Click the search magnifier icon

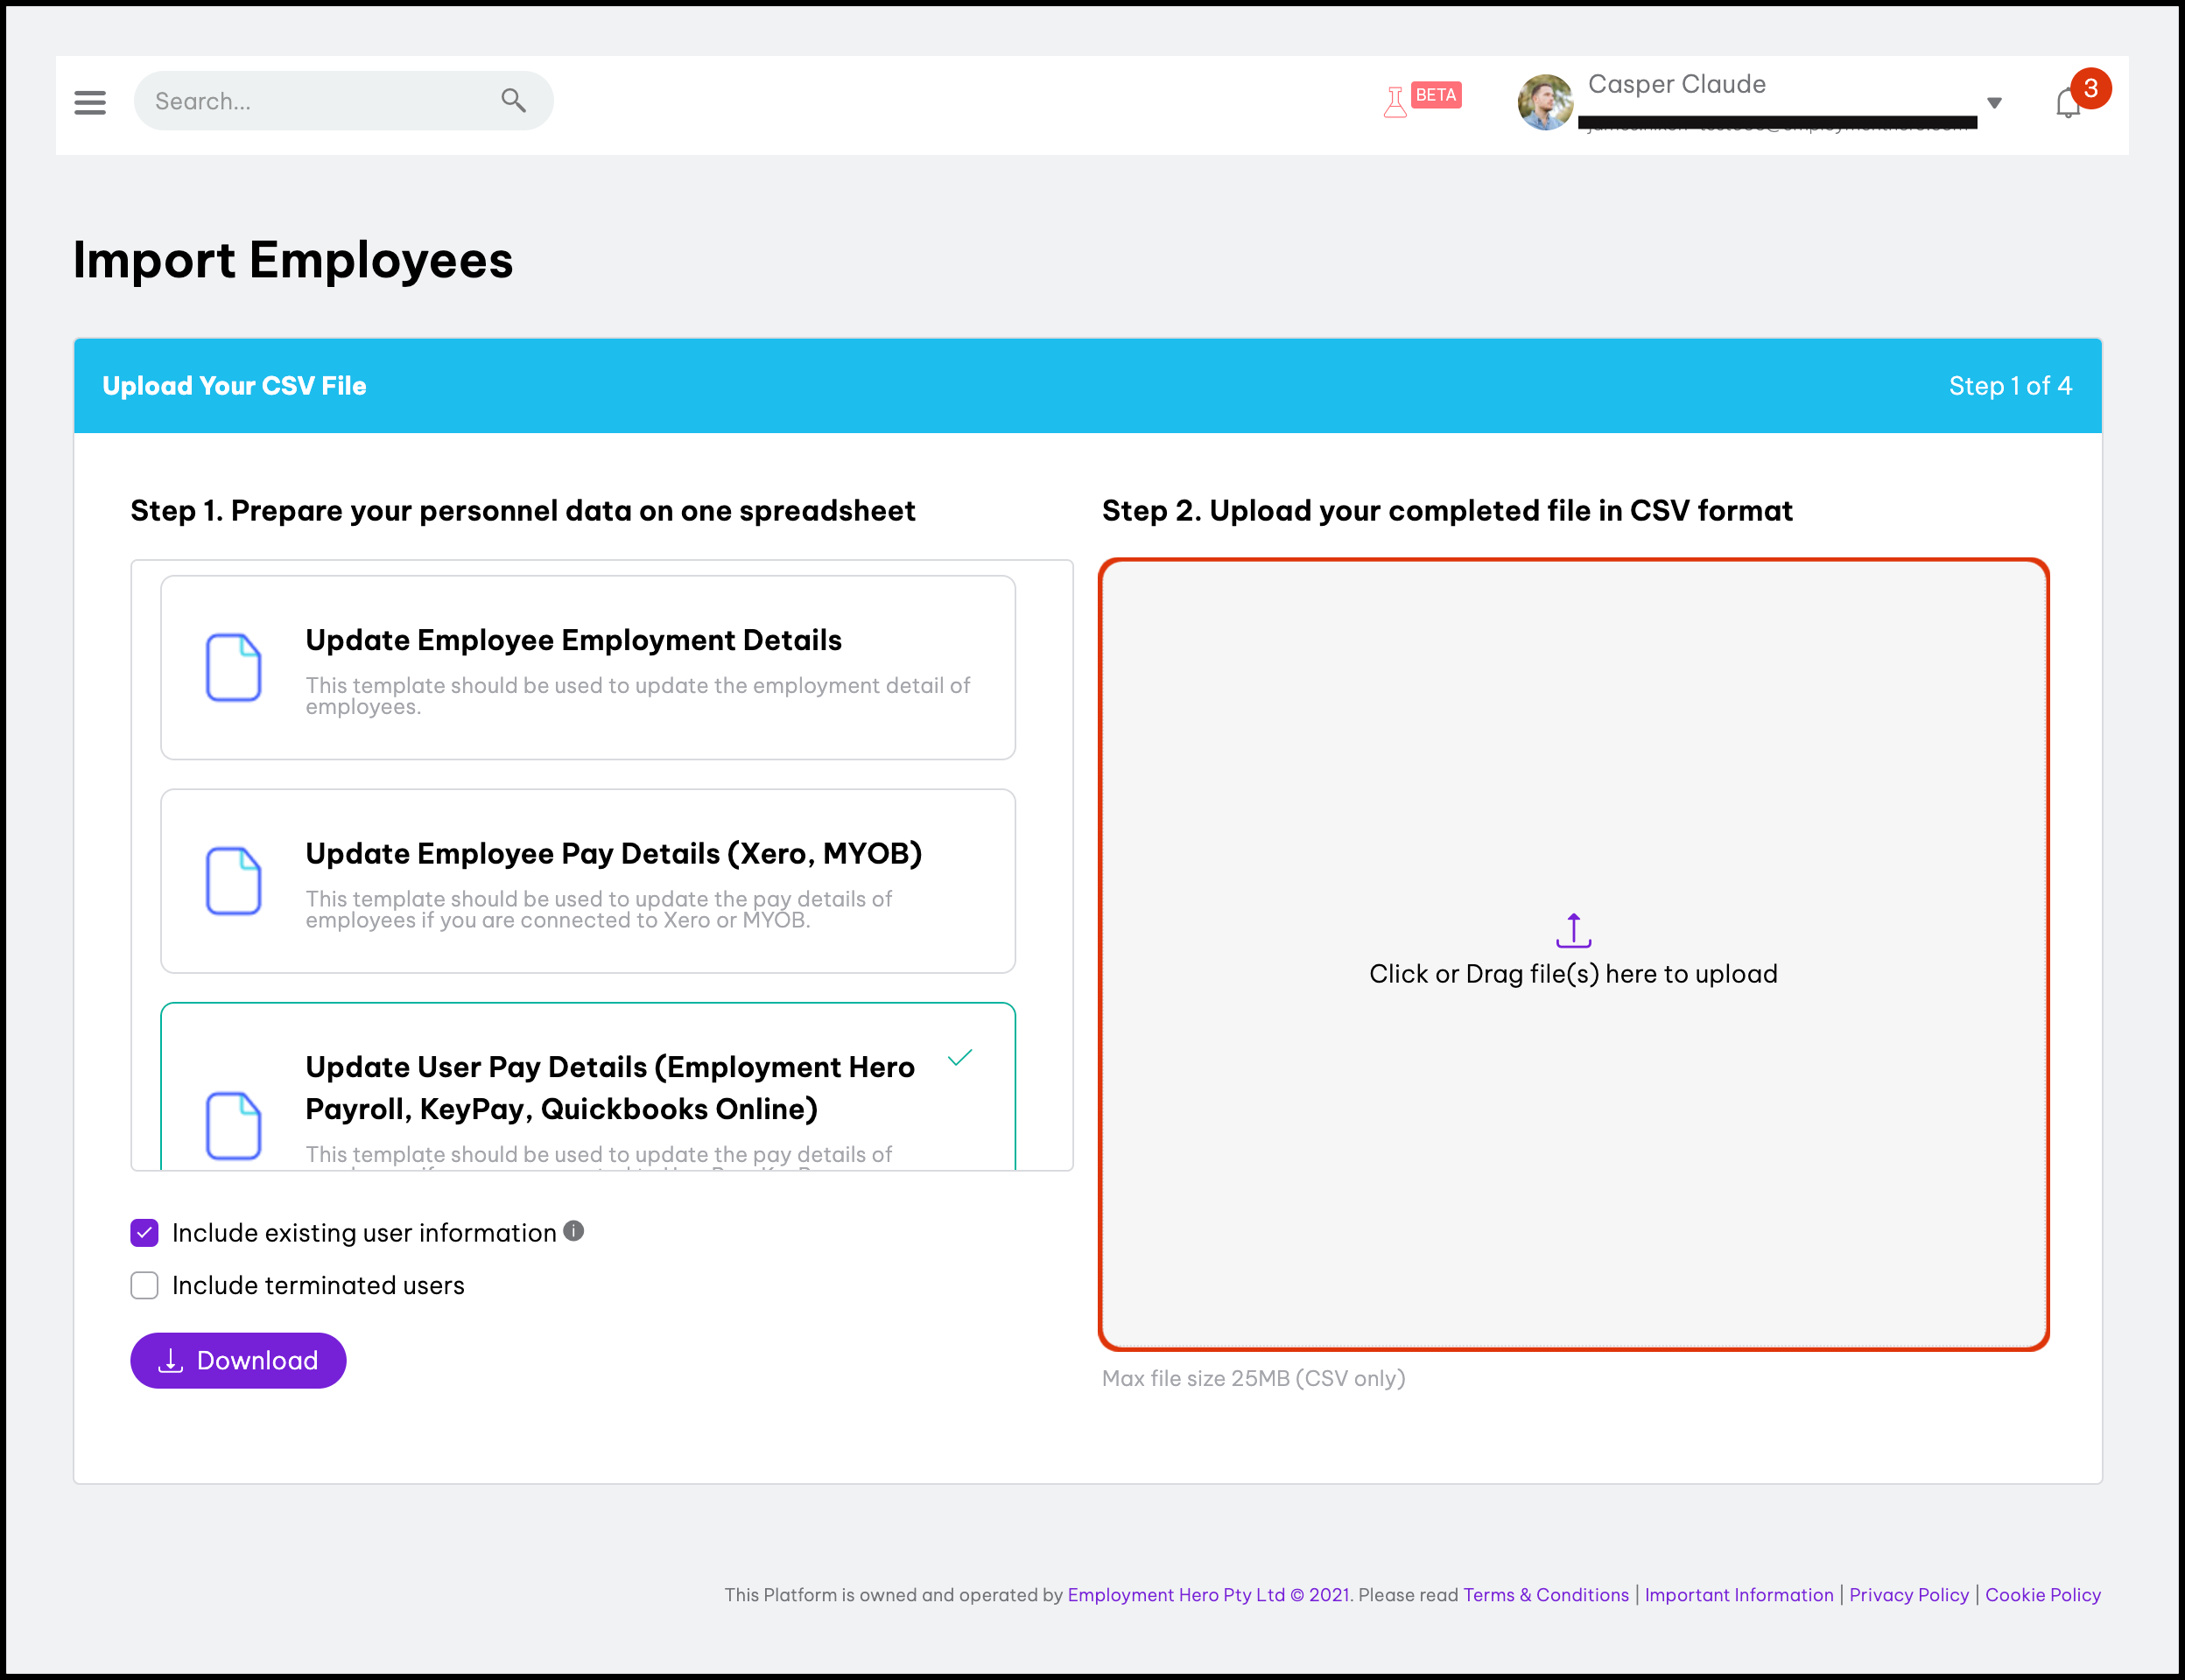click(513, 100)
